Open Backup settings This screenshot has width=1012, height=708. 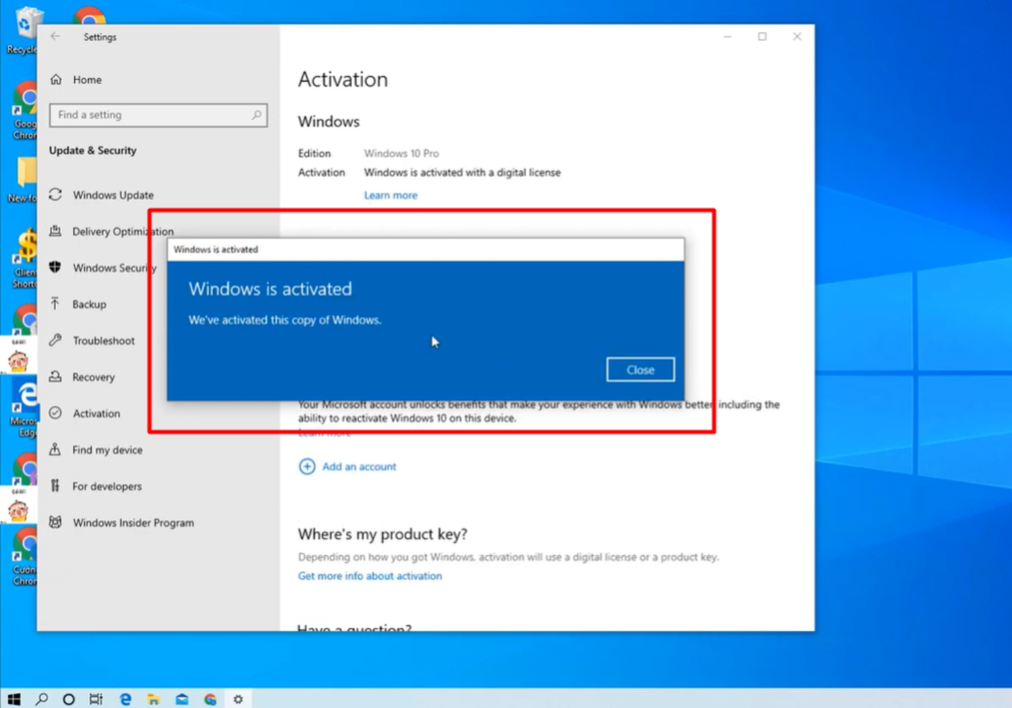89,304
